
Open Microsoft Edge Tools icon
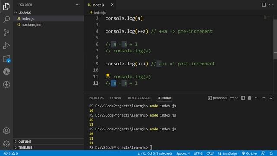point(6,71)
